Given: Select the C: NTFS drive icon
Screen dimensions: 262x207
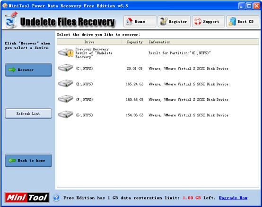Looking at the screenshot, I should click(66, 68).
